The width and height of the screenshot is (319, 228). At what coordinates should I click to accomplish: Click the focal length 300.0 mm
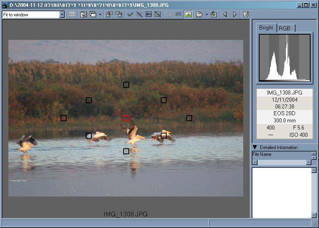(284, 120)
